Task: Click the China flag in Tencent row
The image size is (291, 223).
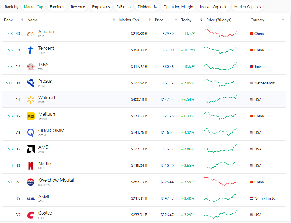Action: pos(251,50)
